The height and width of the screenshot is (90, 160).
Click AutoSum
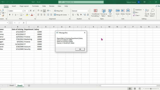click(137, 10)
